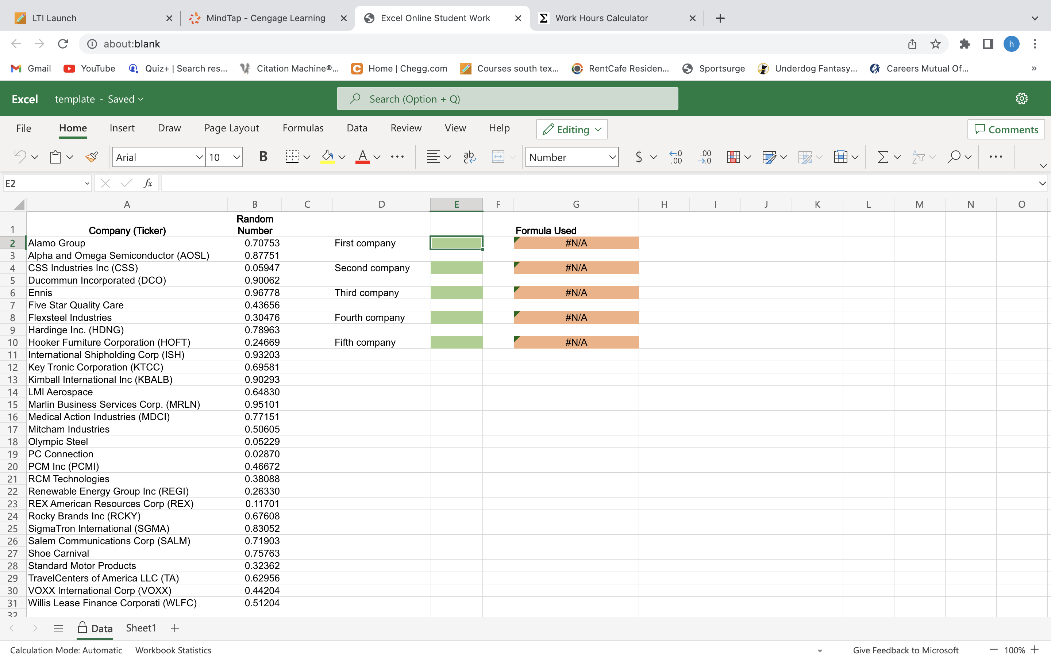Click in the Search box
The width and height of the screenshot is (1051, 657).
pyautogui.click(x=507, y=99)
